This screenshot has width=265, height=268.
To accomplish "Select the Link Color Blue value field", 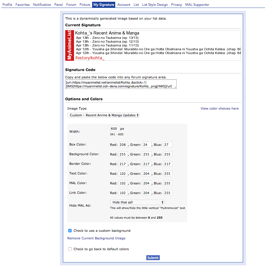I will point(168,193).
